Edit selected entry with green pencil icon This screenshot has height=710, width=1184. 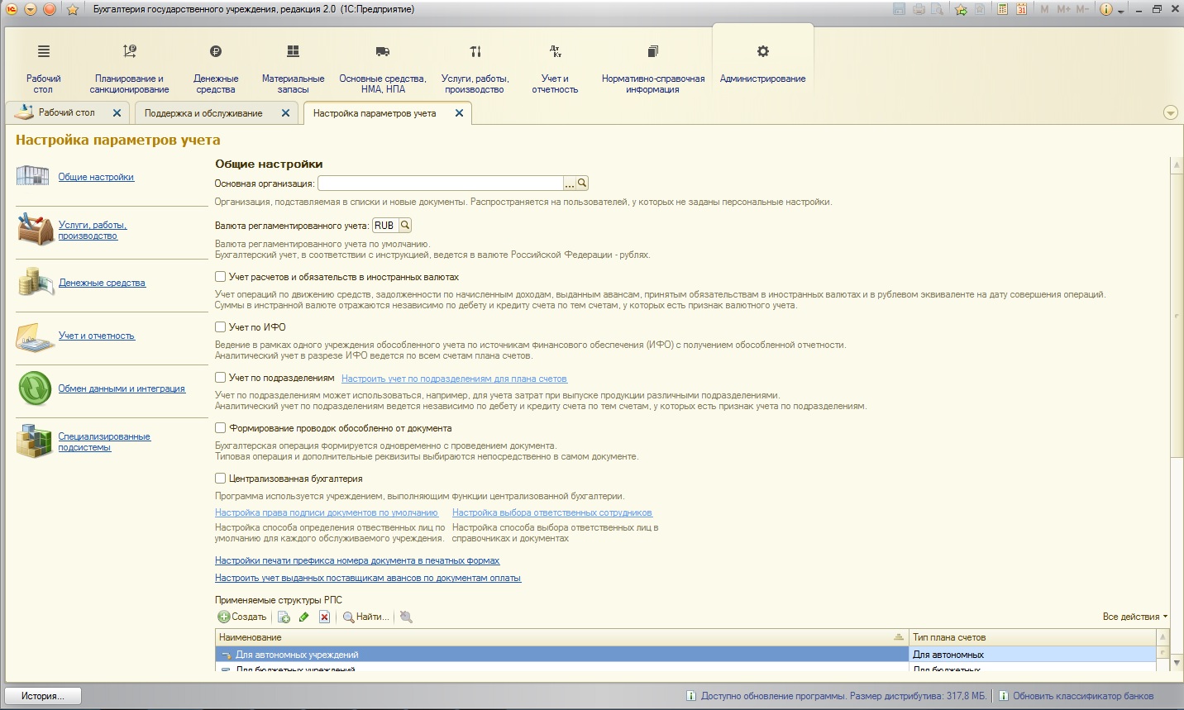(304, 617)
